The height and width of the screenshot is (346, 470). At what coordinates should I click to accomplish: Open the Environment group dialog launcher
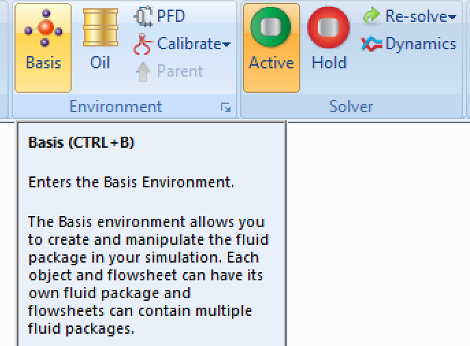(x=226, y=107)
